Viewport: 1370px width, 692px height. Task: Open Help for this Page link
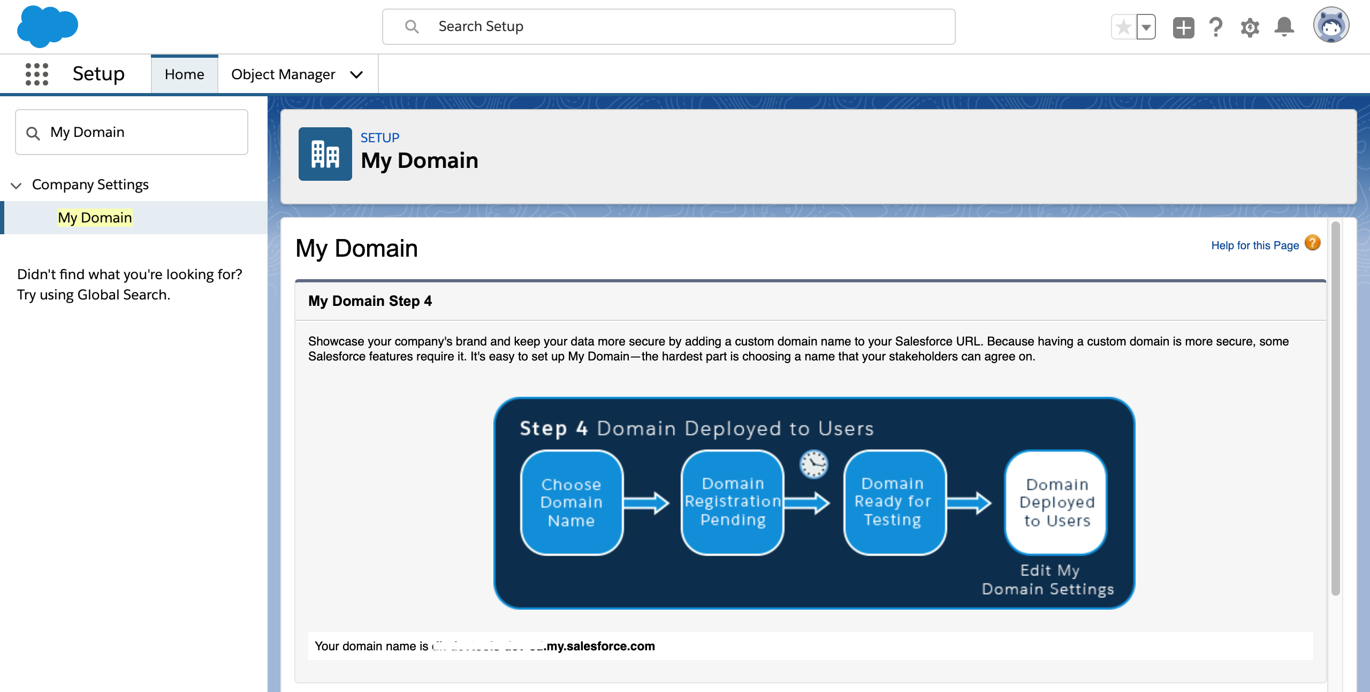(1254, 245)
